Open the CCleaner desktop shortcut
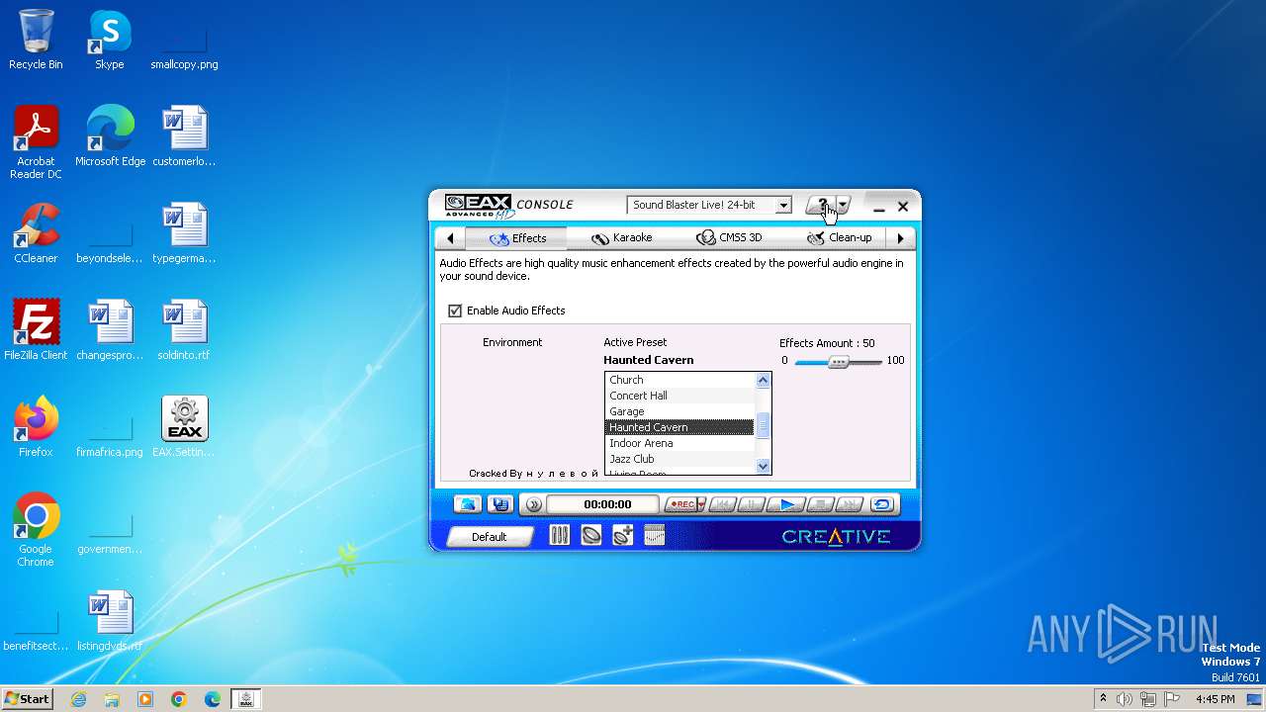1266x712 pixels. pos(36,233)
